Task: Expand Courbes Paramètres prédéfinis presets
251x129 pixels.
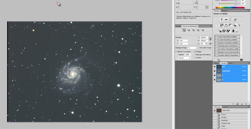Action: 216,40
